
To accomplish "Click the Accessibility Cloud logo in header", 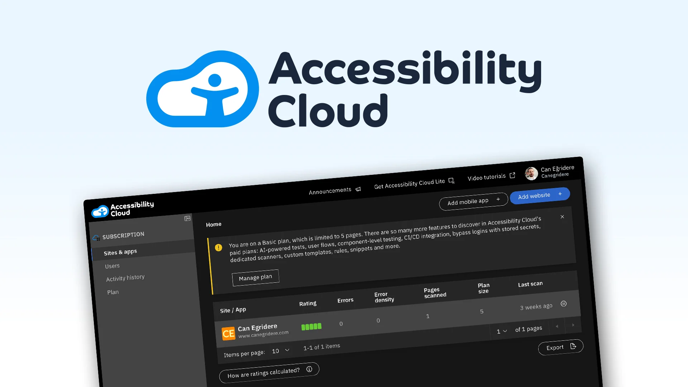I will 123,209.
